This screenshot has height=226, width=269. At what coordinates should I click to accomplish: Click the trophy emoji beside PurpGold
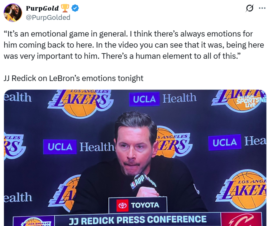point(65,8)
